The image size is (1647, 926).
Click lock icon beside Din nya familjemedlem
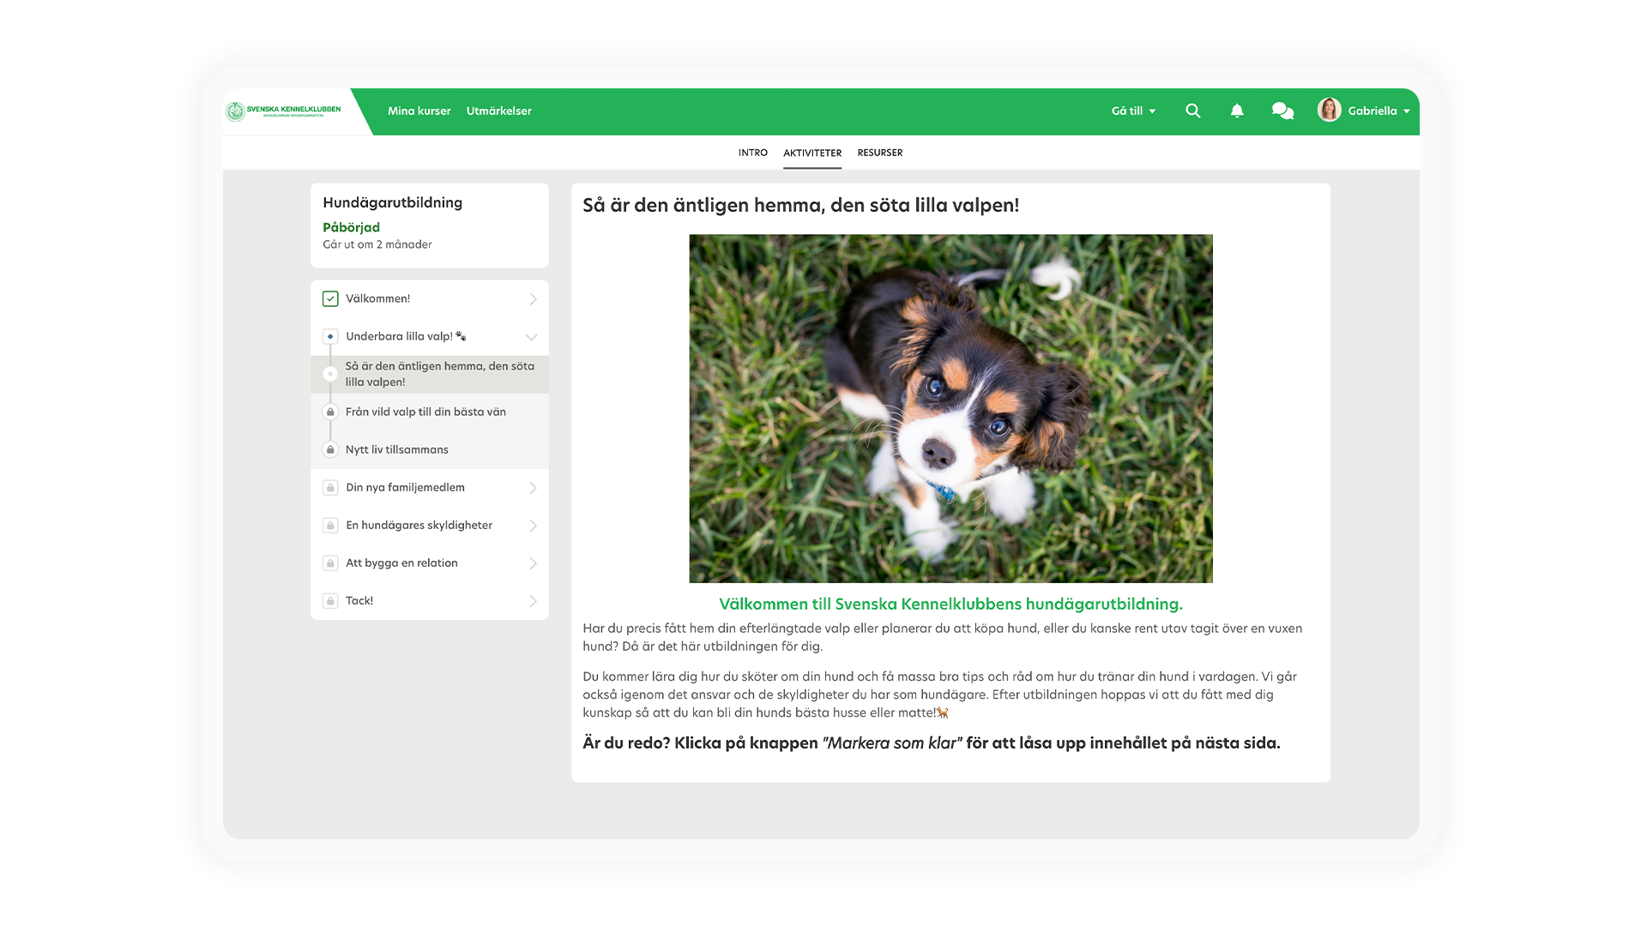point(330,488)
